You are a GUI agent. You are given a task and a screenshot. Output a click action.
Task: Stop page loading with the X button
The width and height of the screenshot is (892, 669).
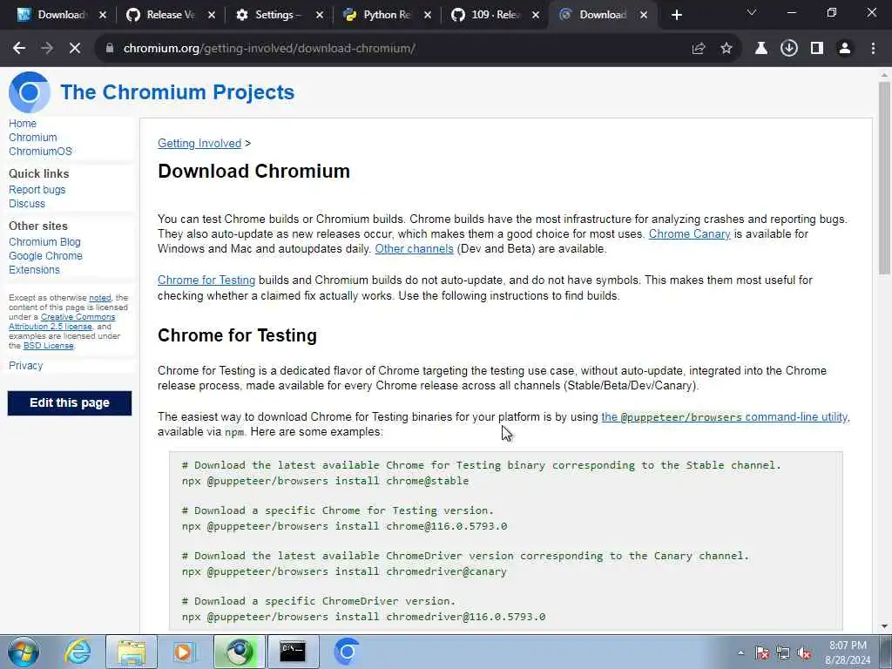(75, 49)
